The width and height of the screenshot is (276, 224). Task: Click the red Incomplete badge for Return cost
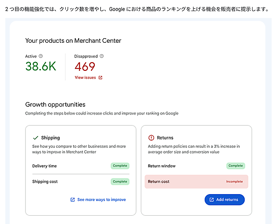234,182
